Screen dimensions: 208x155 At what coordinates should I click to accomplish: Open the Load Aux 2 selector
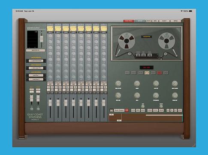(x=36, y=79)
